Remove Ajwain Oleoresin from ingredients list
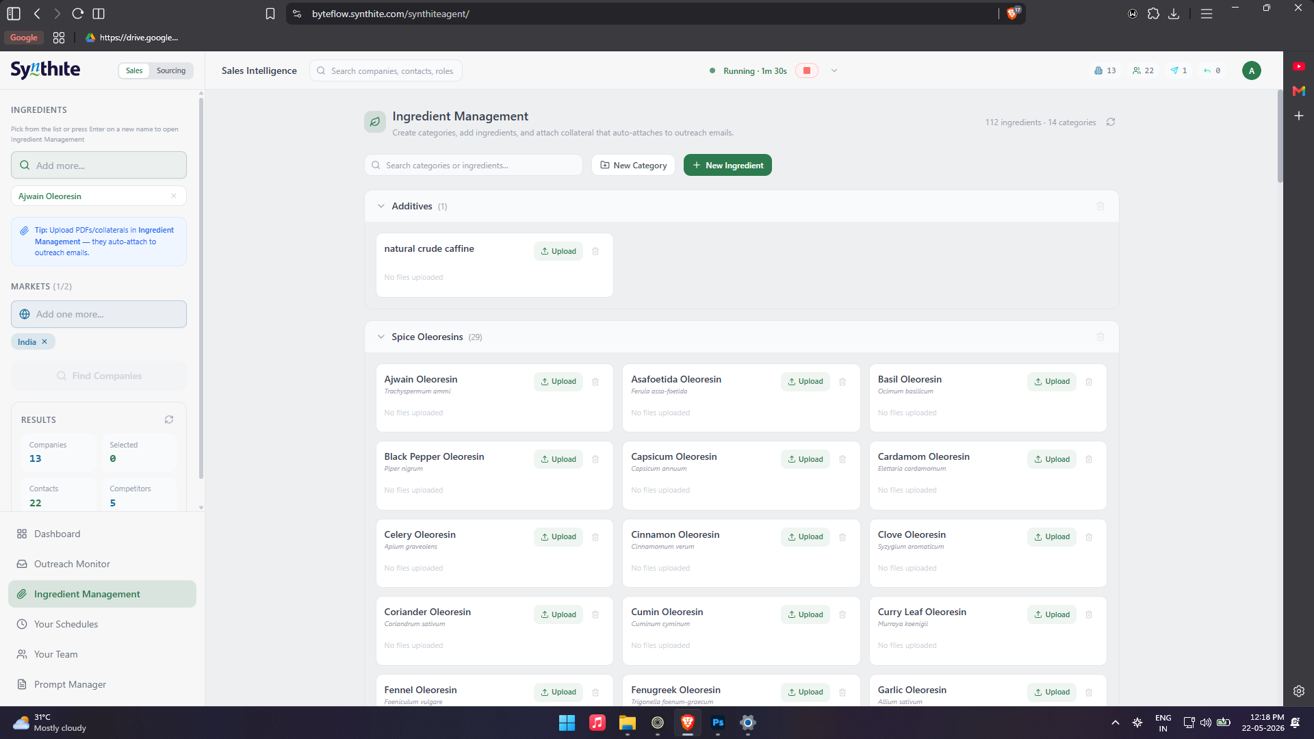The width and height of the screenshot is (1314, 739). tap(174, 196)
